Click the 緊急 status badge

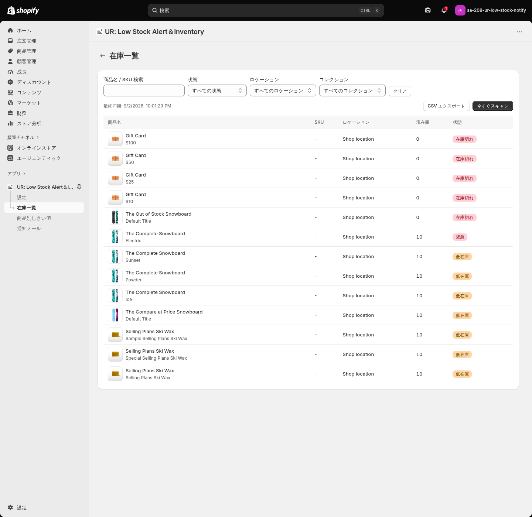click(460, 237)
